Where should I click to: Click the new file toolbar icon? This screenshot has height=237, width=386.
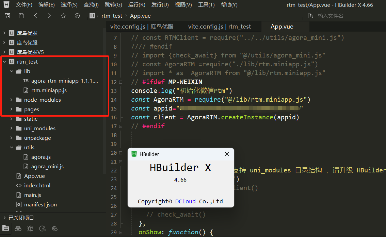click(7, 16)
